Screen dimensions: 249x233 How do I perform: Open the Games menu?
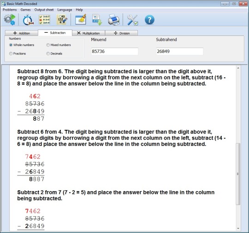point(25,10)
